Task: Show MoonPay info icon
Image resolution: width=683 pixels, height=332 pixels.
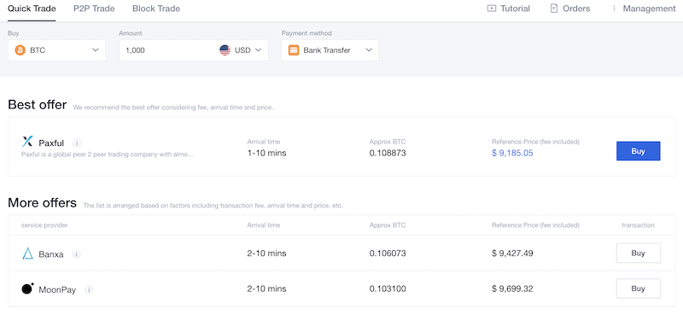Action: (89, 289)
